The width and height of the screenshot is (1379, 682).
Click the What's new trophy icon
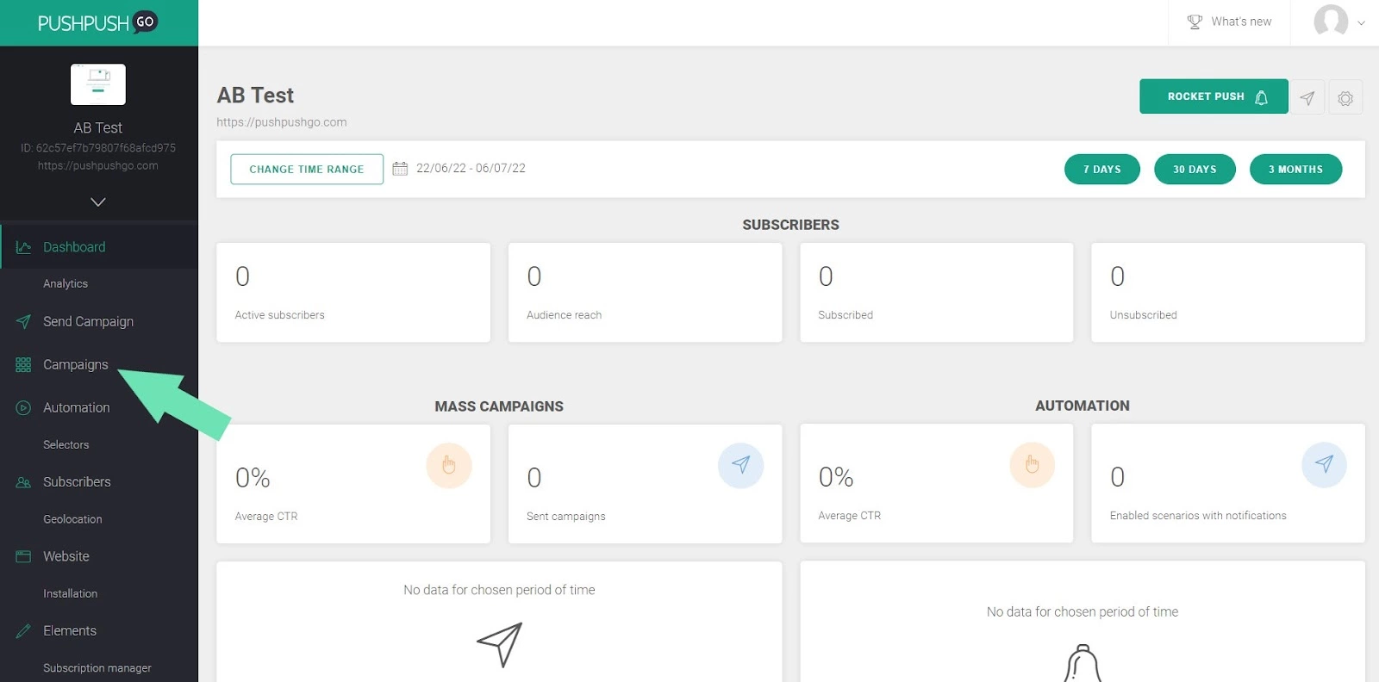tap(1195, 22)
